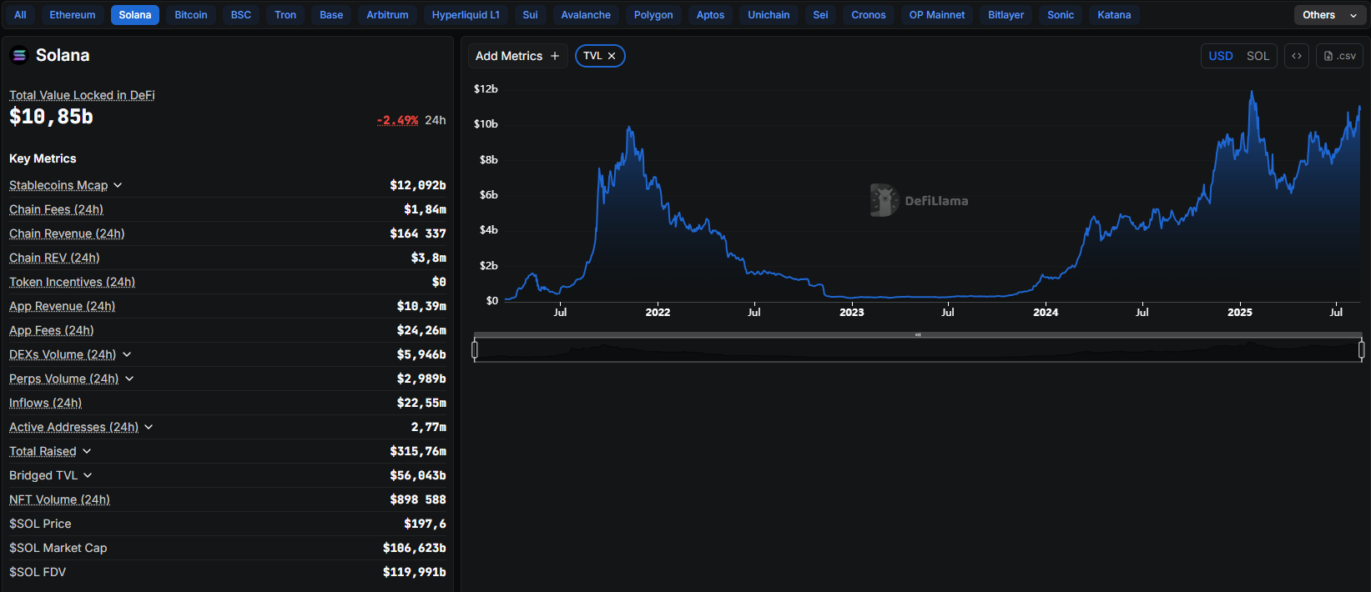This screenshot has height=592, width=1371.
Task: Click the $SOL Price value $197,6
Action: coord(425,524)
